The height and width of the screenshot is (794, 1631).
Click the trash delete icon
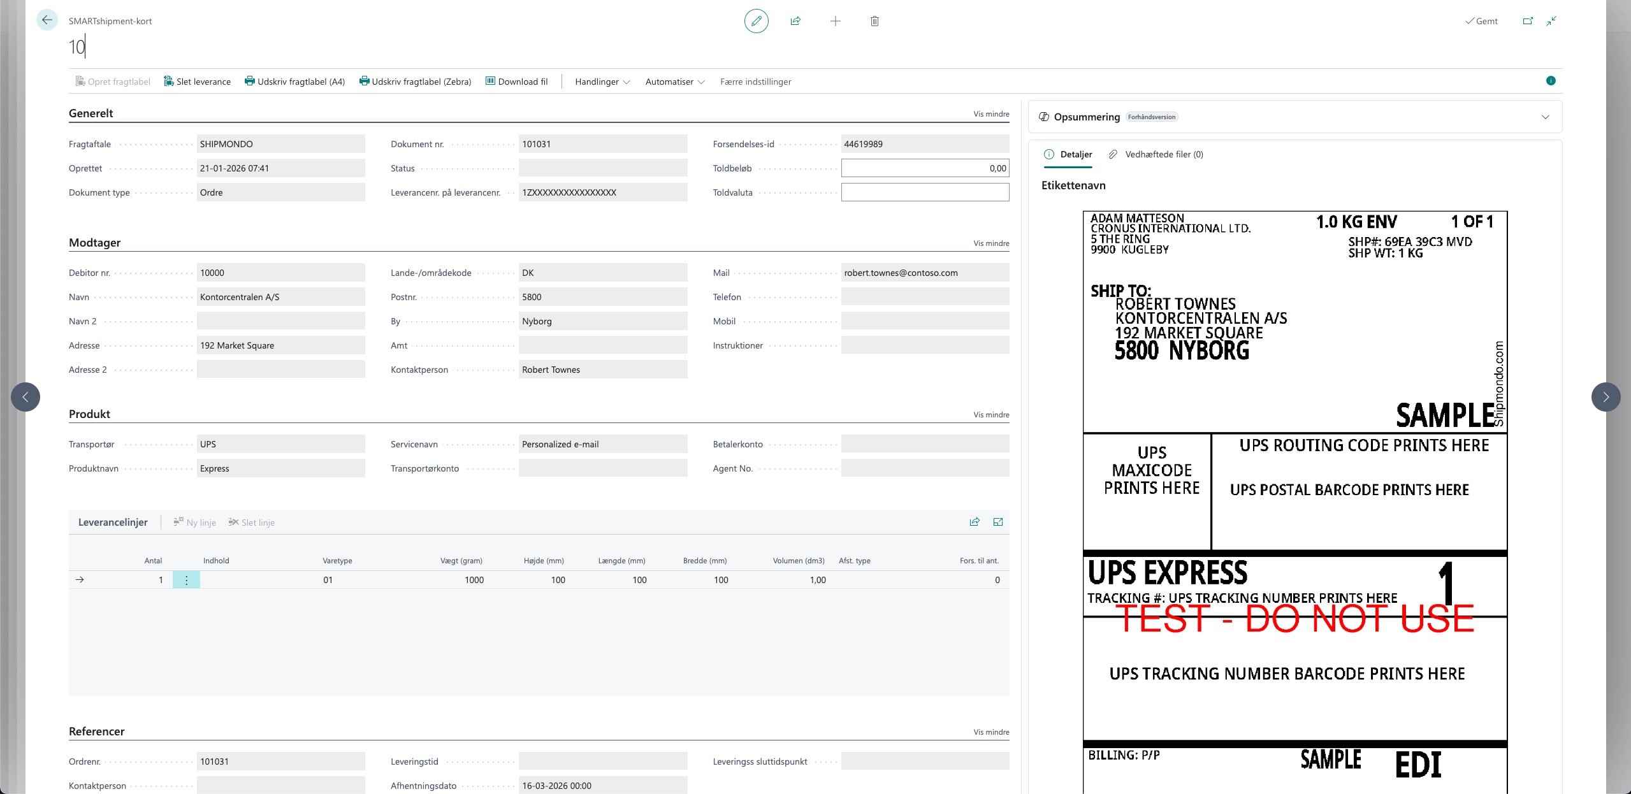pyautogui.click(x=874, y=21)
